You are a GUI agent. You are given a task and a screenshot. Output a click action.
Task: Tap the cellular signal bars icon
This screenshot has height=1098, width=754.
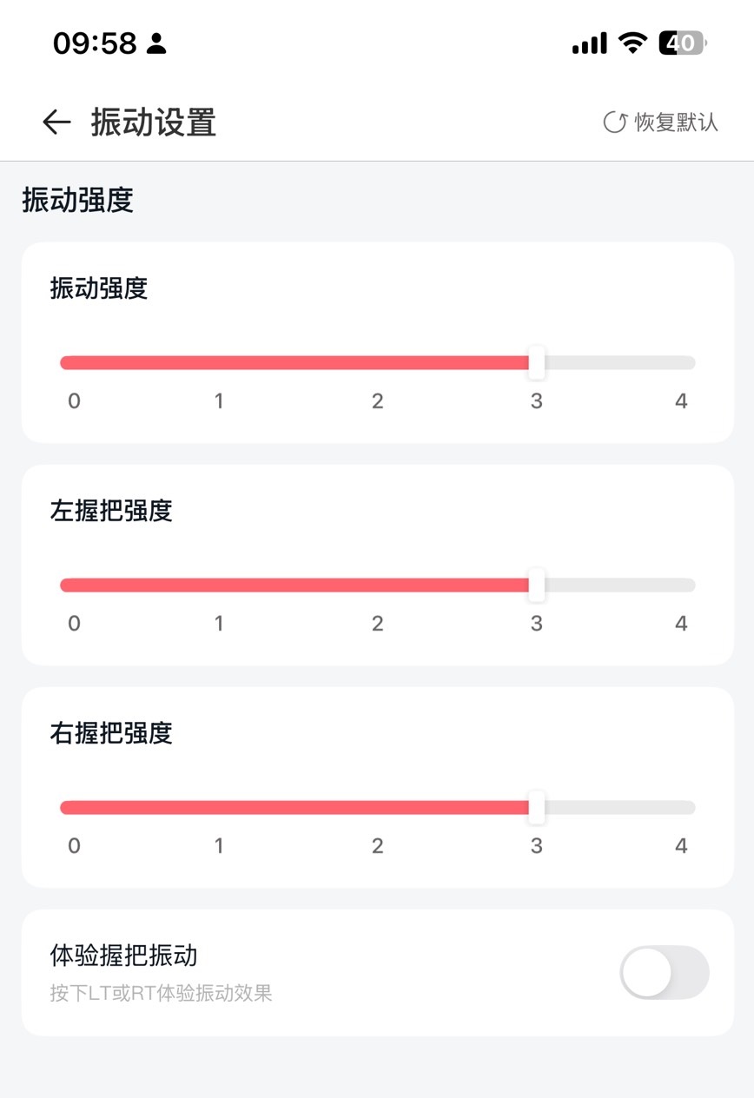tap(590, 43)
